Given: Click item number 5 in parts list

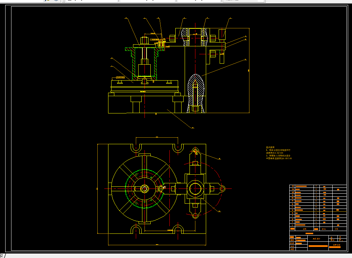Looking at the screenshot, I should tap(292, 213).
